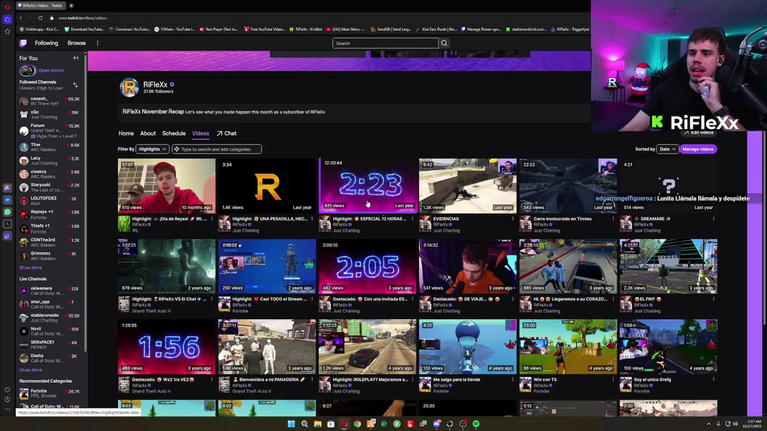
Task: Click the Windows Start button
Action: (x=291, y=424)
